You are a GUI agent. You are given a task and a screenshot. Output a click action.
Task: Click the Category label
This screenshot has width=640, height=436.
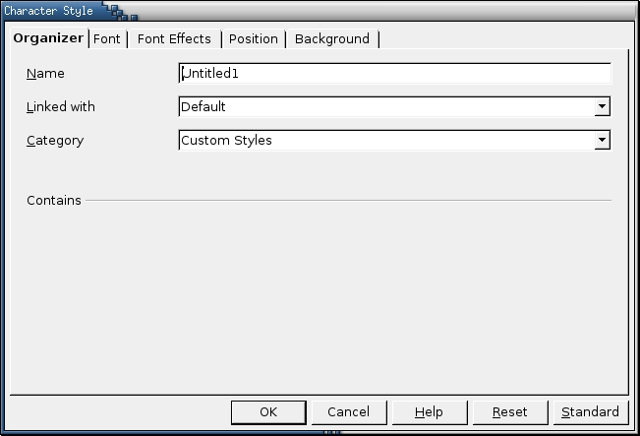(55, 141)
